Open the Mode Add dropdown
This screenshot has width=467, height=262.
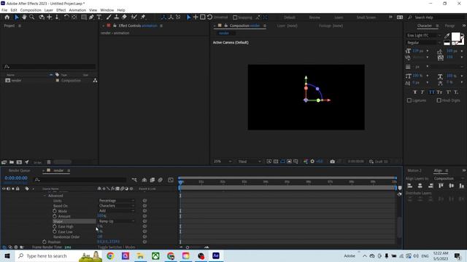(117, 211)
